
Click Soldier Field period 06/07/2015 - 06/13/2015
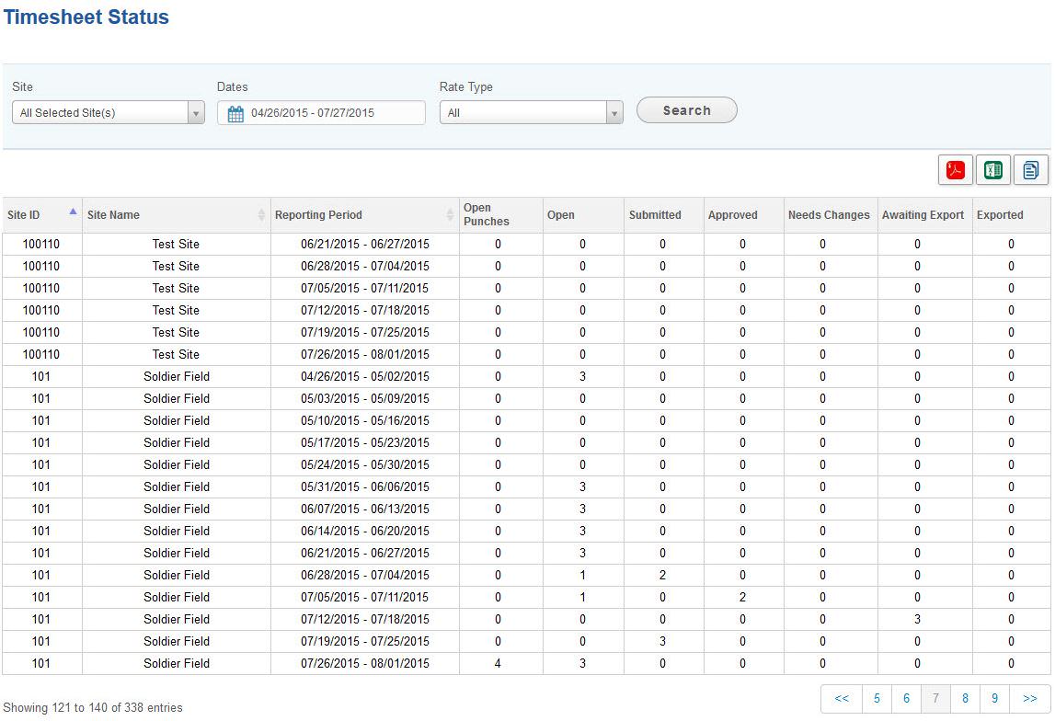364,509
